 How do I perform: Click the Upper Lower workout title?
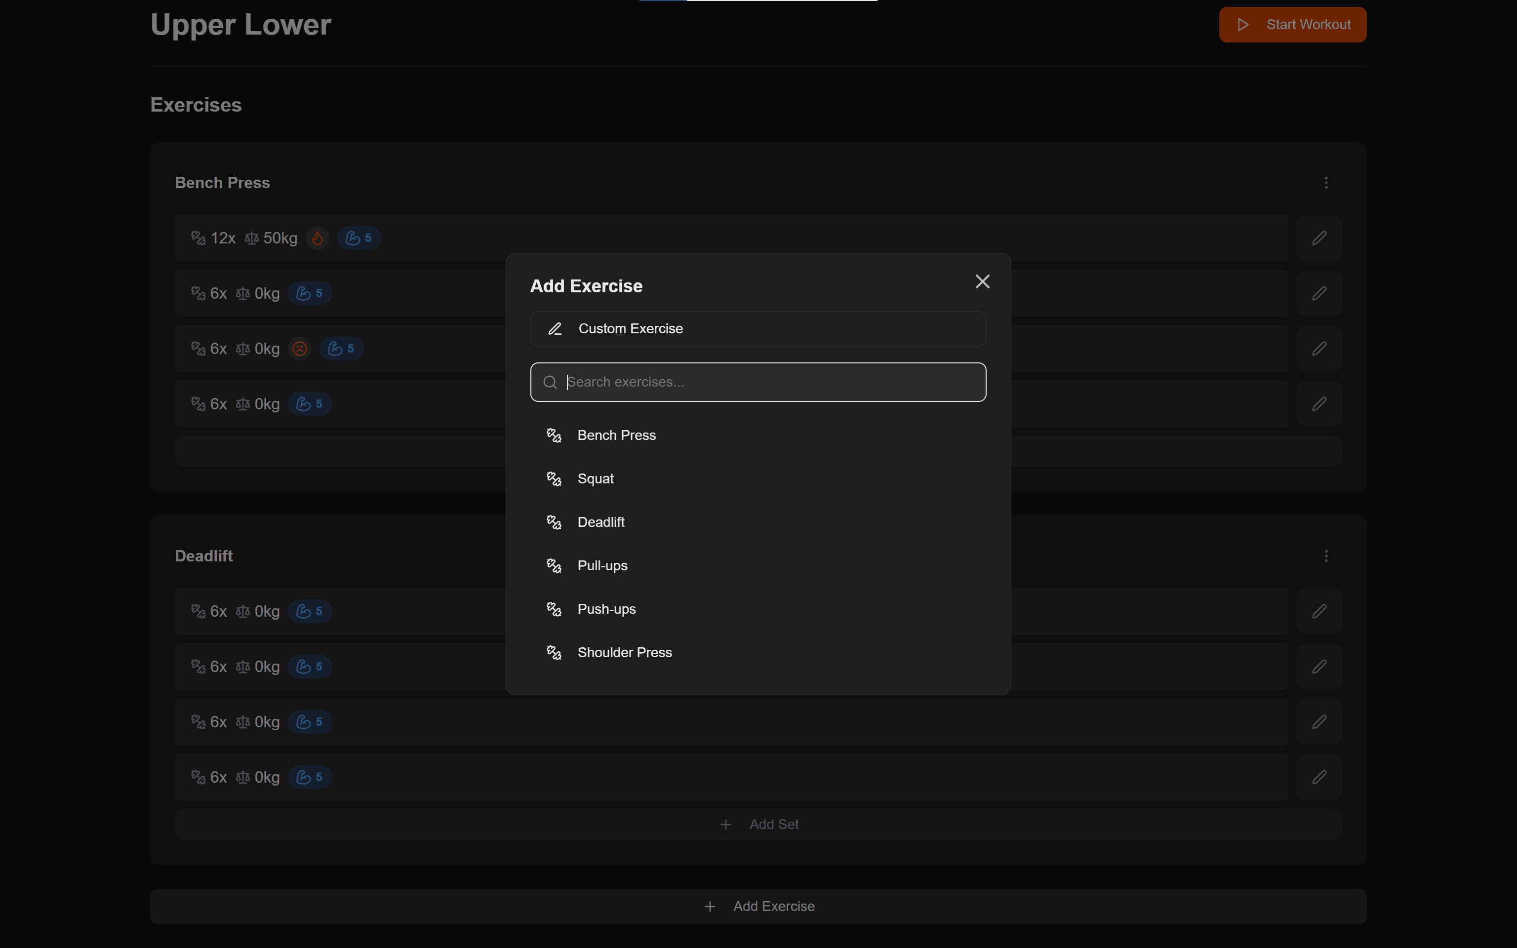(240, 25)
